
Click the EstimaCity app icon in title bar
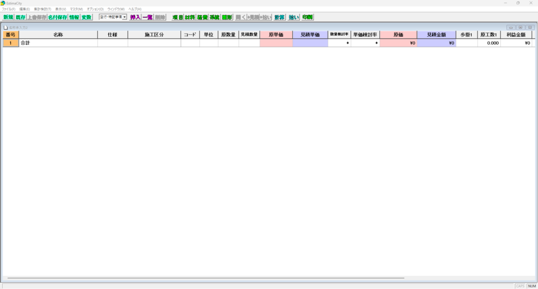pyautogui.click(x=3, y=3)
